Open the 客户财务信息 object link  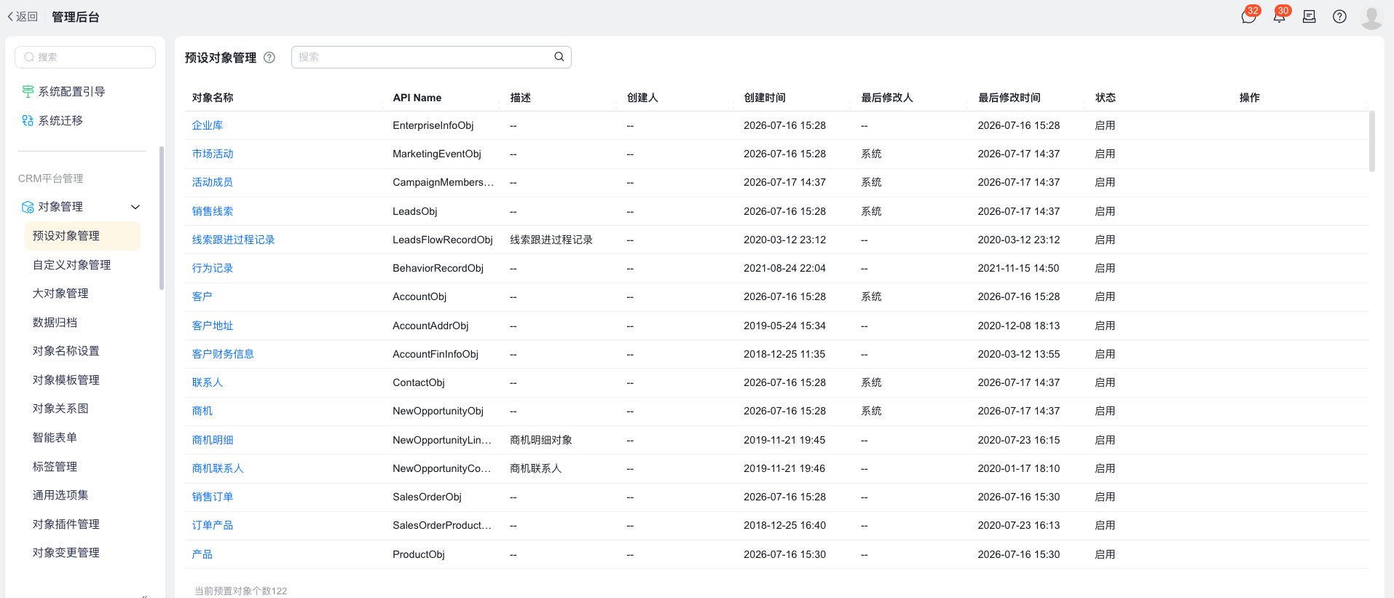[223, 354]
